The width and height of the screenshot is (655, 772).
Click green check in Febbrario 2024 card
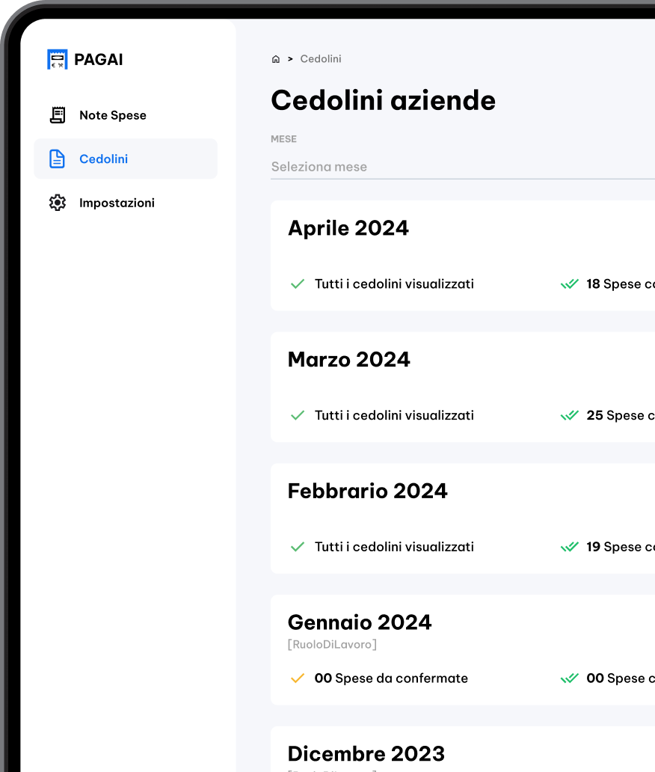coord(298,547)
